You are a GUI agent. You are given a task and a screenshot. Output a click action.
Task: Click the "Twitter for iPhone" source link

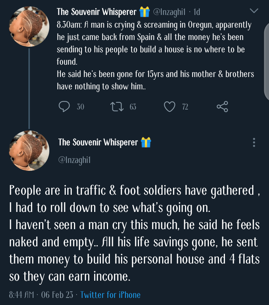coord(110,295)
